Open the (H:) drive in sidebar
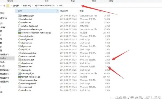Image resolution: width=162 pixels, height=99 pixels. [5, 74]
